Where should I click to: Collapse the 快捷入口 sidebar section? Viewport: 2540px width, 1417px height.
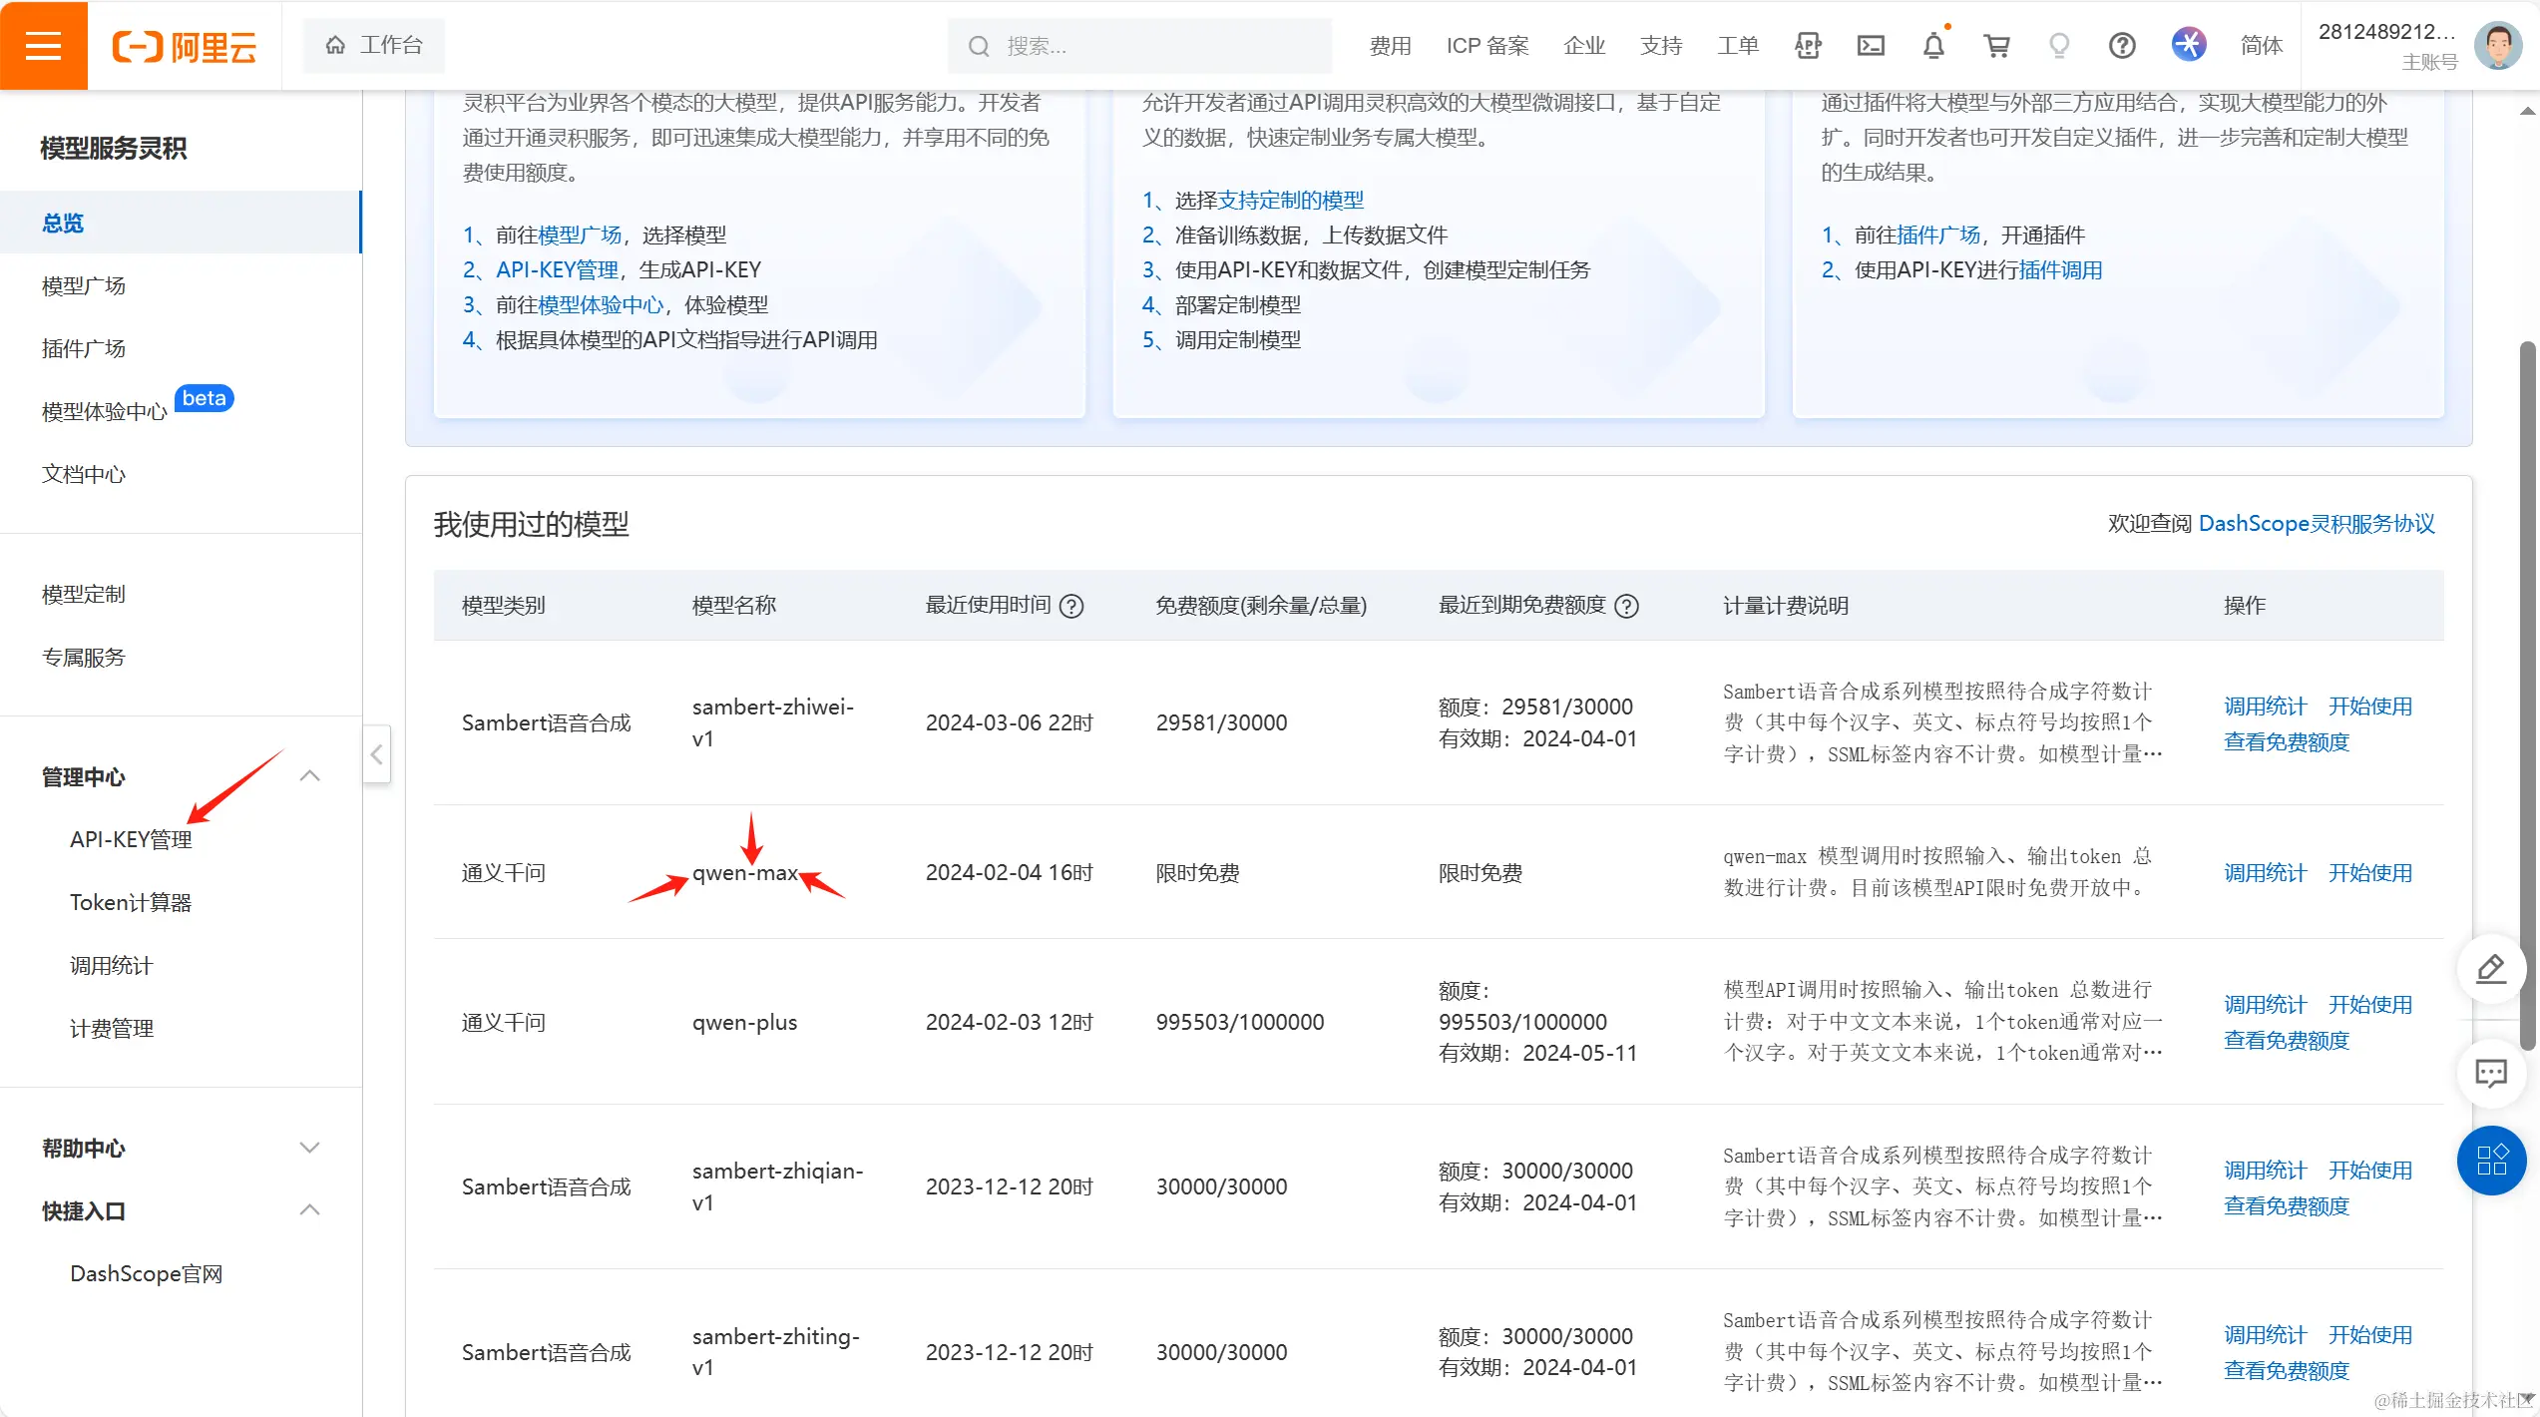click(309, 1209)
